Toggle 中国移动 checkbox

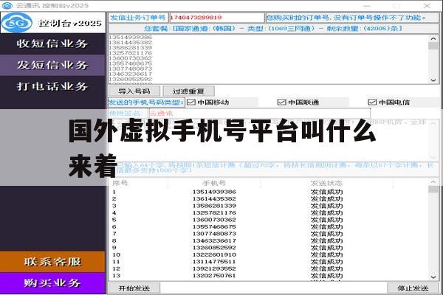point(191,103)
